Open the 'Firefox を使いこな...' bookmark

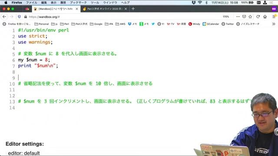click(17, 24)
